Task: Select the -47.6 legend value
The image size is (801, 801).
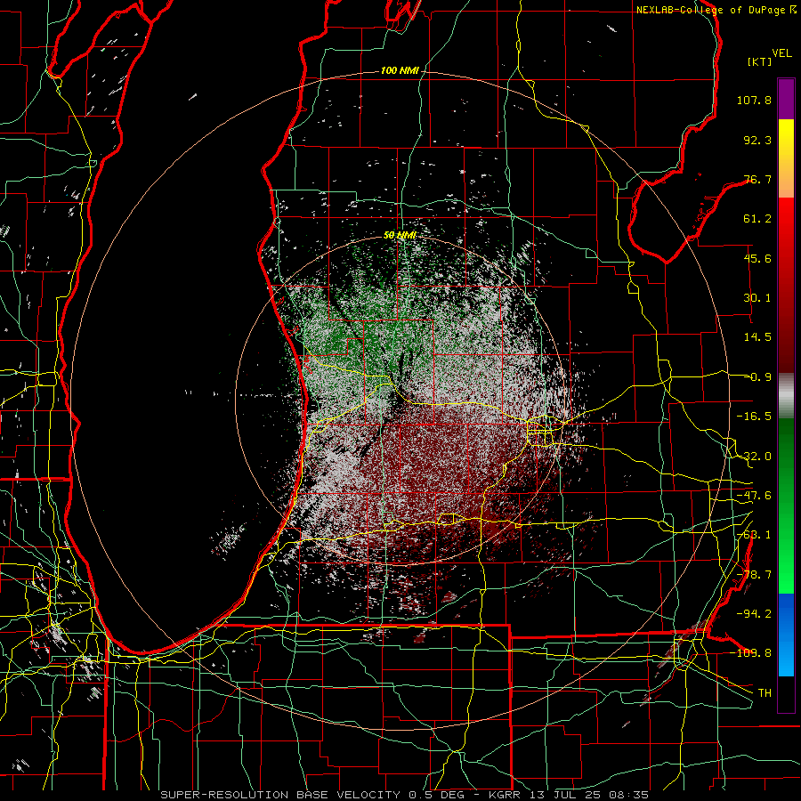Action: [754, 496]
